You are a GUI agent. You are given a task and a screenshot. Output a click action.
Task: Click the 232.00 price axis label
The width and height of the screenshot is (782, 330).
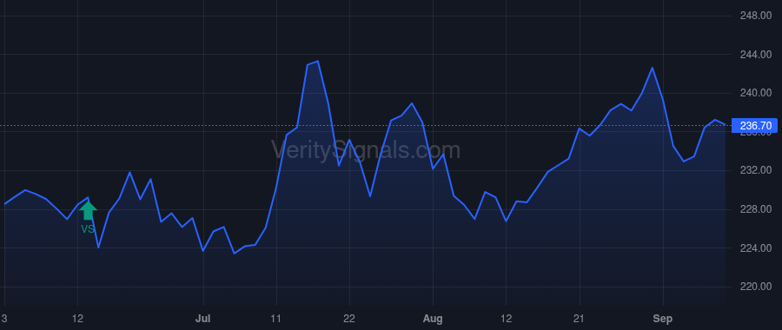[755, 170]
